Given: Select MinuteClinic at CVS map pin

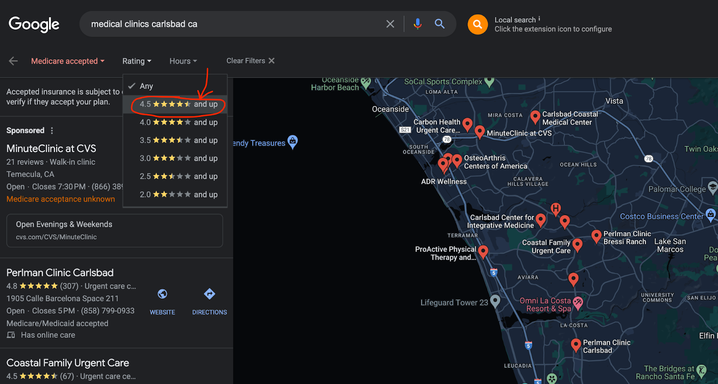Looking at the screenshot, I should coord(480,132).
